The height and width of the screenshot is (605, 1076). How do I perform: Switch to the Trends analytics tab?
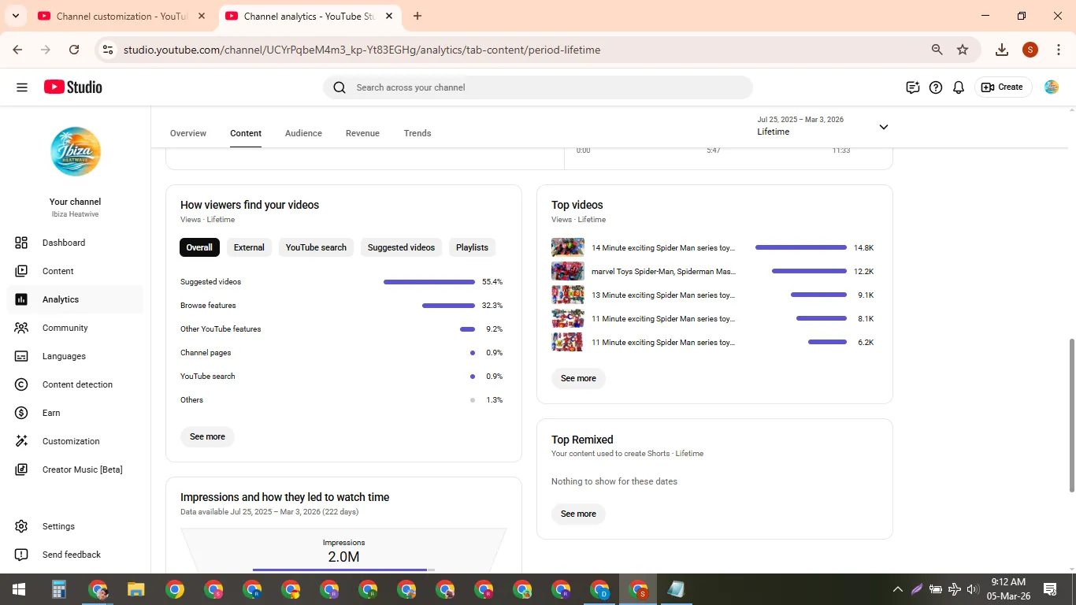(417, 133)
